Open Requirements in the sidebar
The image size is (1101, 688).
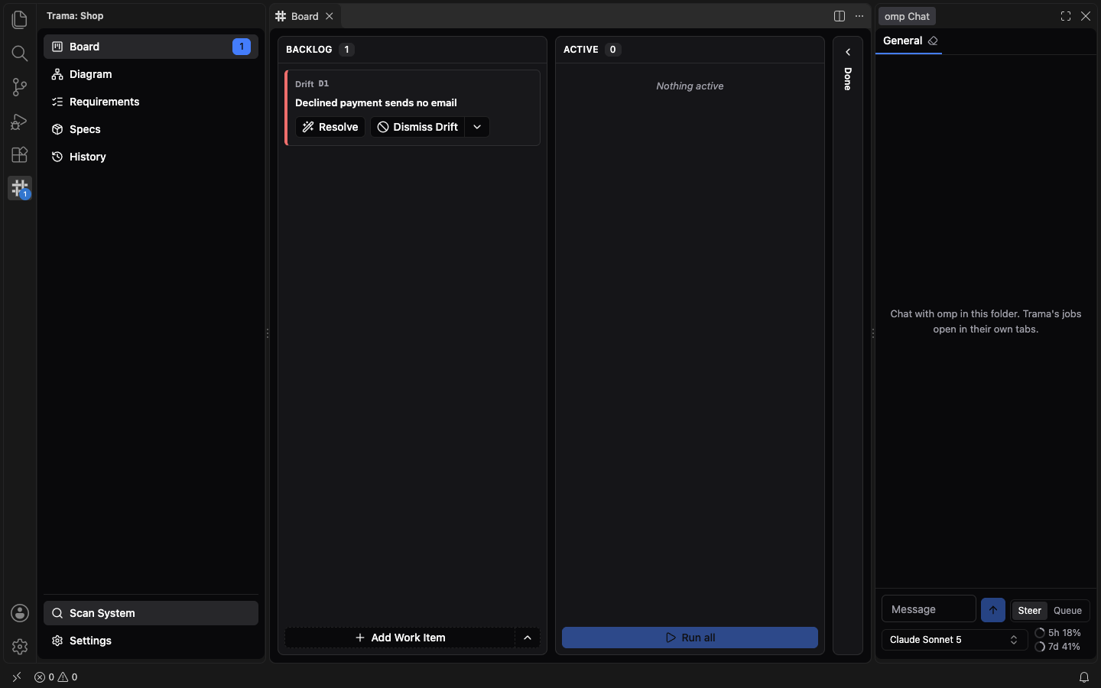click(x=151, y=102)
